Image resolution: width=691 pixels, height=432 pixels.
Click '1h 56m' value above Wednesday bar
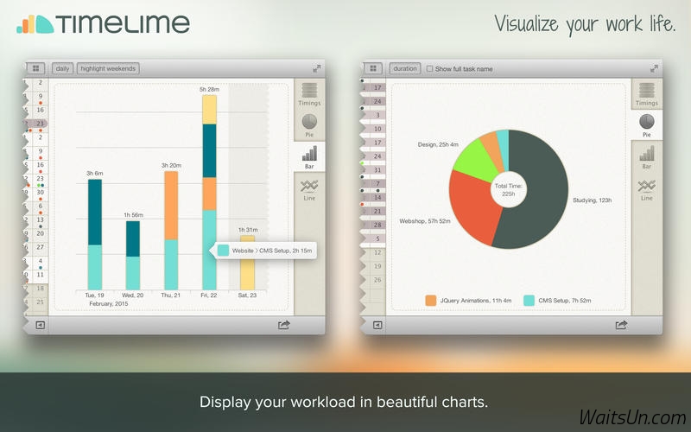(x=133, y=215)
